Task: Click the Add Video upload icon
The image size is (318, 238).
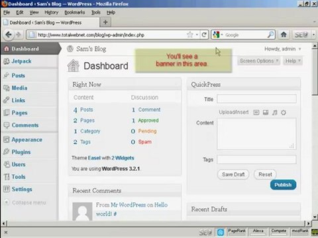Action: [266, 112]
